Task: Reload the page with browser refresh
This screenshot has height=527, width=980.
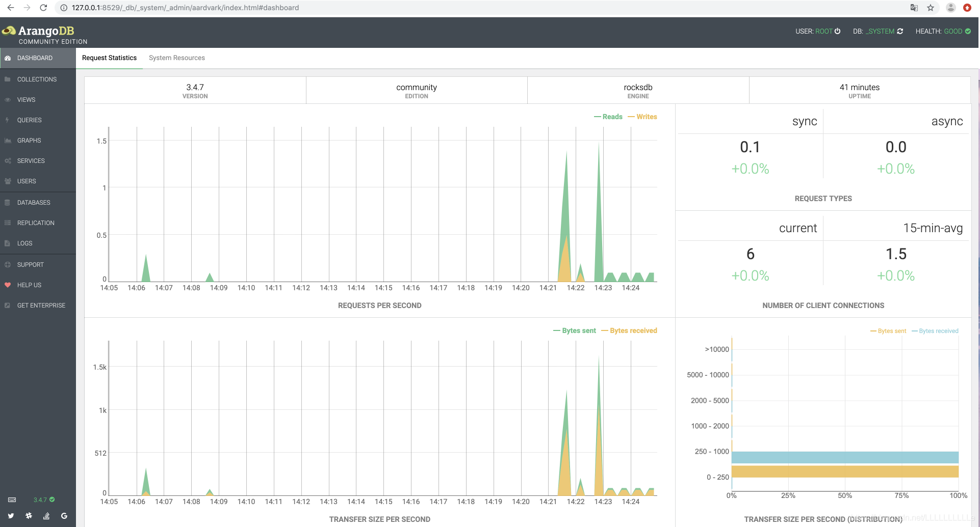Action: [x=44, y=8]
